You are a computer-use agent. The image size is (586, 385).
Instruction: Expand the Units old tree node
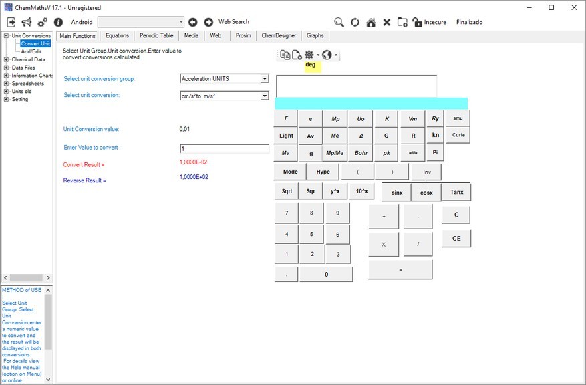tap(6, 91)
